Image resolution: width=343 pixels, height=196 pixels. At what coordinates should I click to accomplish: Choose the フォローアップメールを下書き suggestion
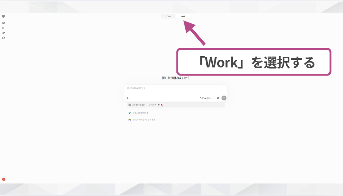point(144,120)
